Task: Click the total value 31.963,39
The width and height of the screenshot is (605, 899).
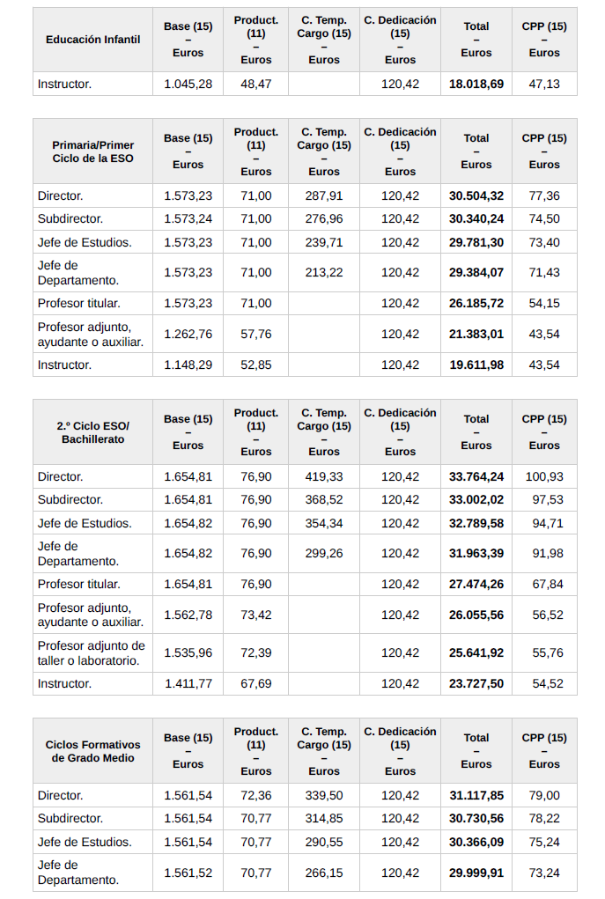Action: click(x=476, y=554)
